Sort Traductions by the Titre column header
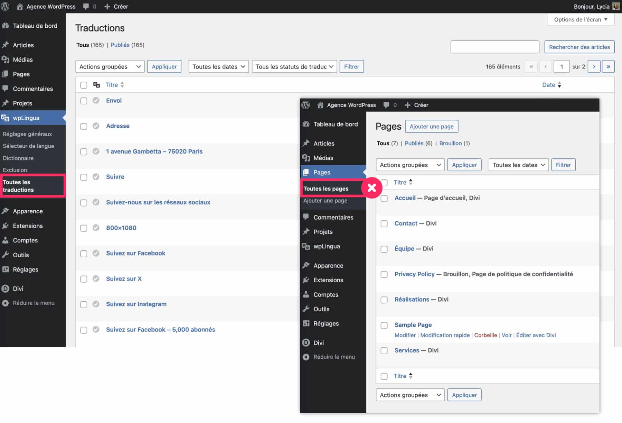 (x=114, y=85)
